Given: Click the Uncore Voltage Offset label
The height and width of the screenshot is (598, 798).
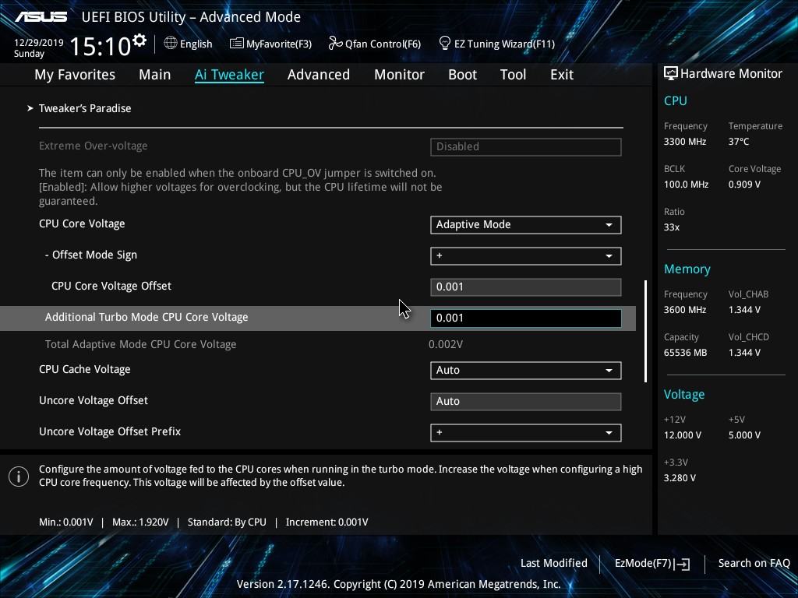Looking at the screenshot, I should tap(94, 400).
